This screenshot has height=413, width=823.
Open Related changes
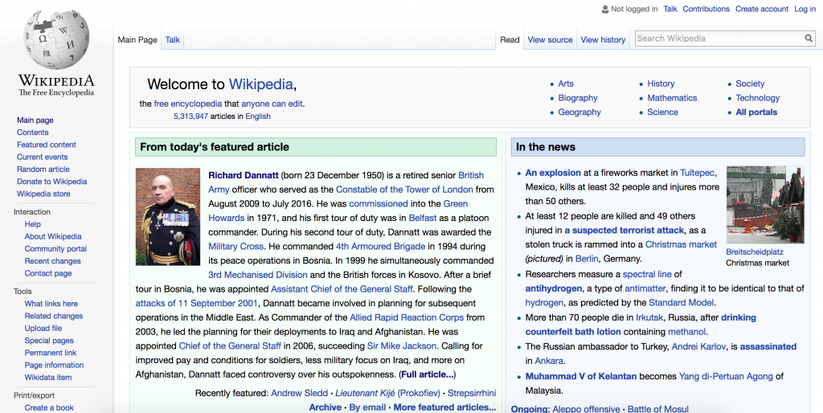pos(54,316)
